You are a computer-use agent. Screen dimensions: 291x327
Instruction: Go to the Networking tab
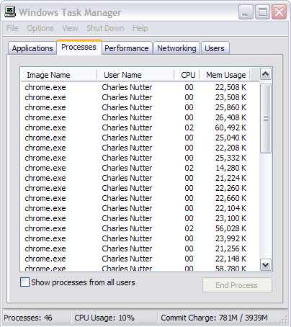(x=176, y=48)
